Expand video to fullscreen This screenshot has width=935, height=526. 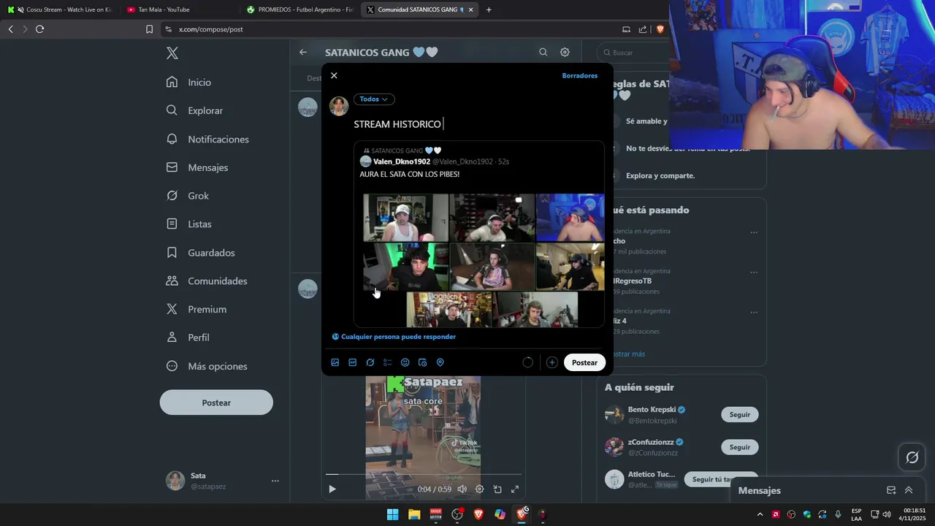[515, 489]
